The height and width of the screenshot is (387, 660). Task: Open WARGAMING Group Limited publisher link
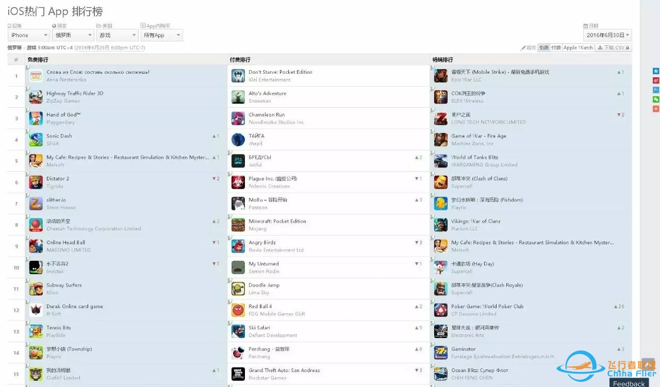[484, 165]
